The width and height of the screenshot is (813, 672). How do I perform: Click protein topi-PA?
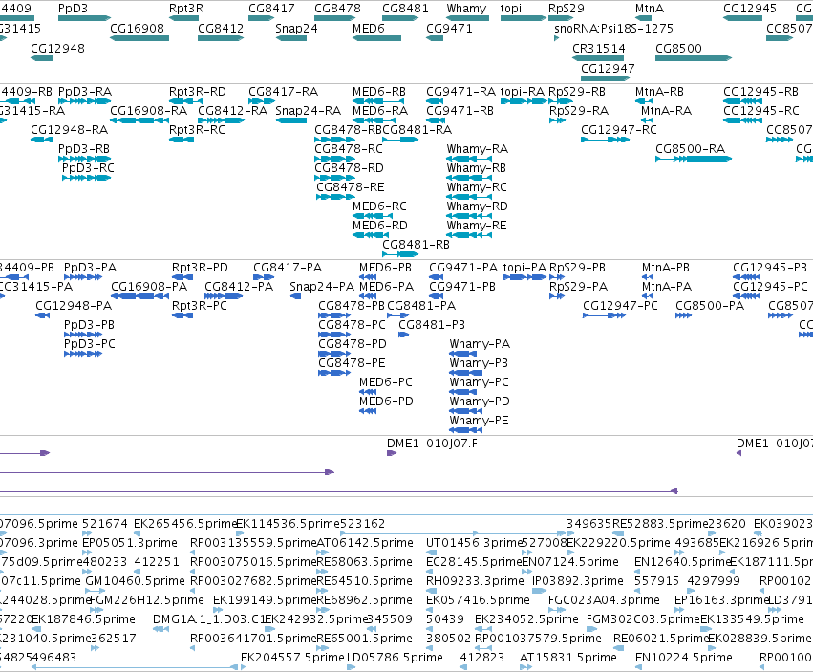(524, 277)
